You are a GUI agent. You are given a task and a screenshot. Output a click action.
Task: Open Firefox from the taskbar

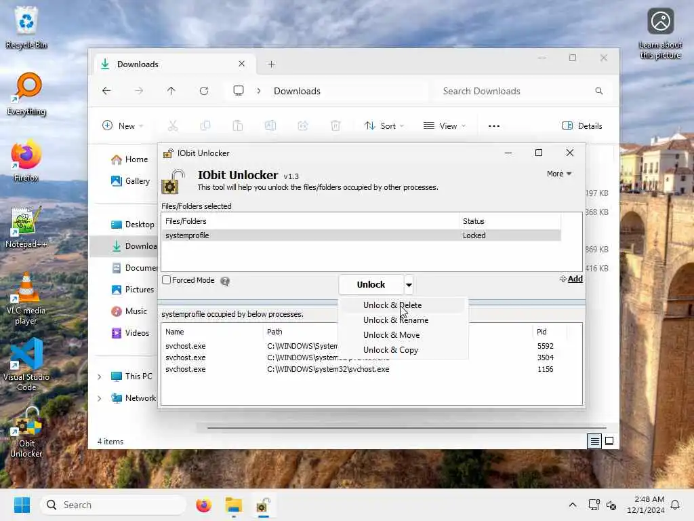coord(203,505)
